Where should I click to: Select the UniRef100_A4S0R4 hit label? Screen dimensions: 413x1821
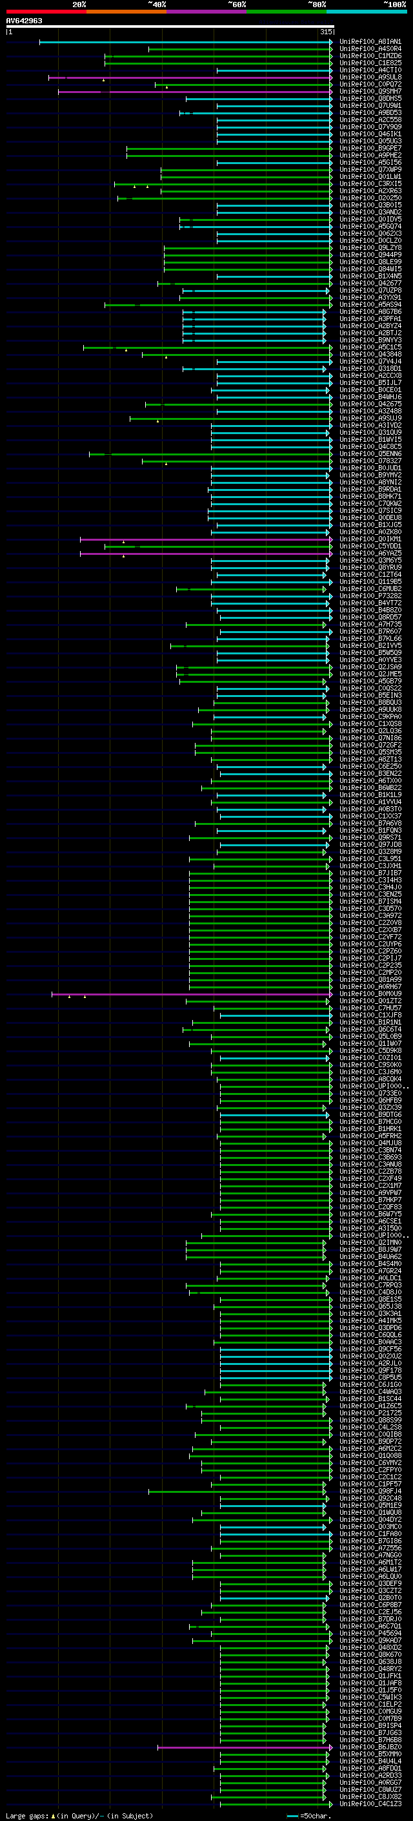click(x=370, y=49)
